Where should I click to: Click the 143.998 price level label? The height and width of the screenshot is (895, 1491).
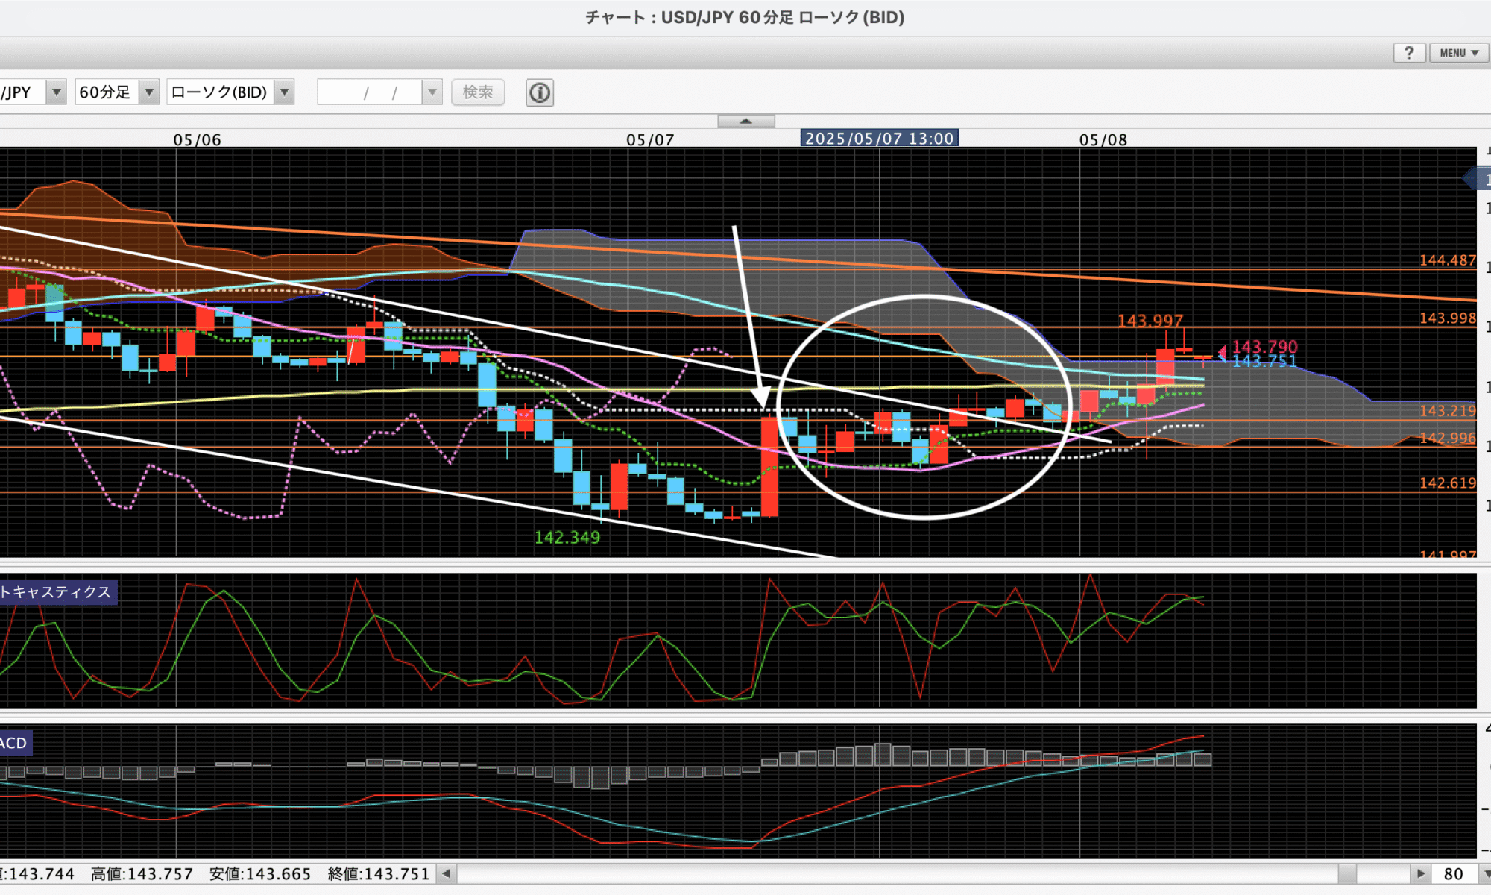pyautogui.click(x=1447, y=318)
